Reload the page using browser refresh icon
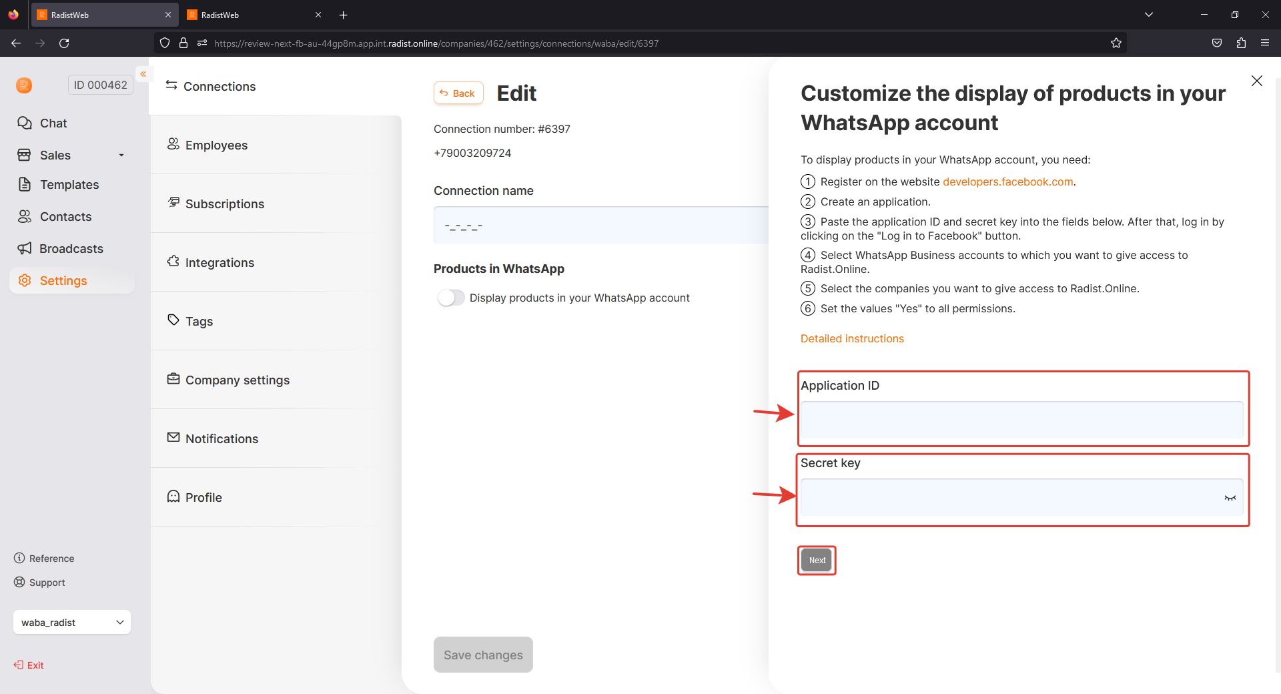Screen dimensions: 1281x694 (x=64, y=43)
